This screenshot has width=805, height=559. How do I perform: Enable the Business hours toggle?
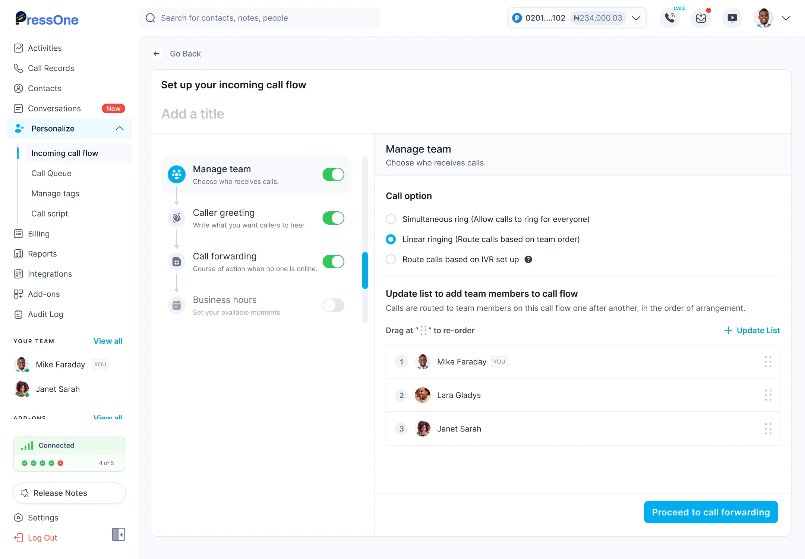333,305
